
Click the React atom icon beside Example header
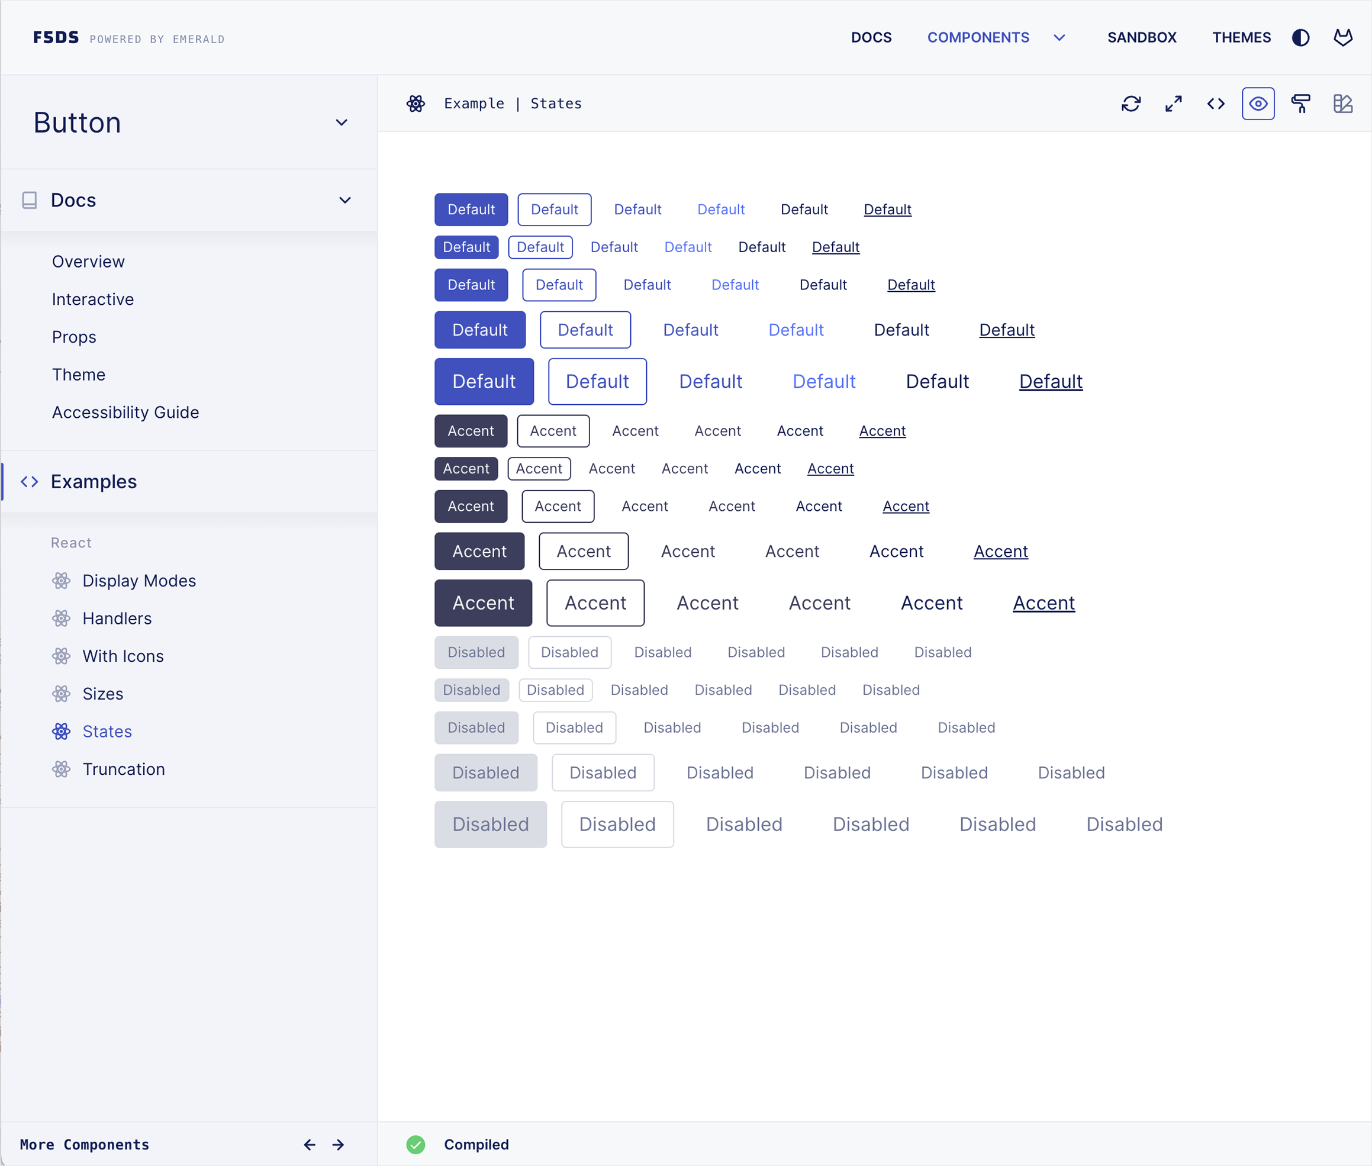[416, 104]
